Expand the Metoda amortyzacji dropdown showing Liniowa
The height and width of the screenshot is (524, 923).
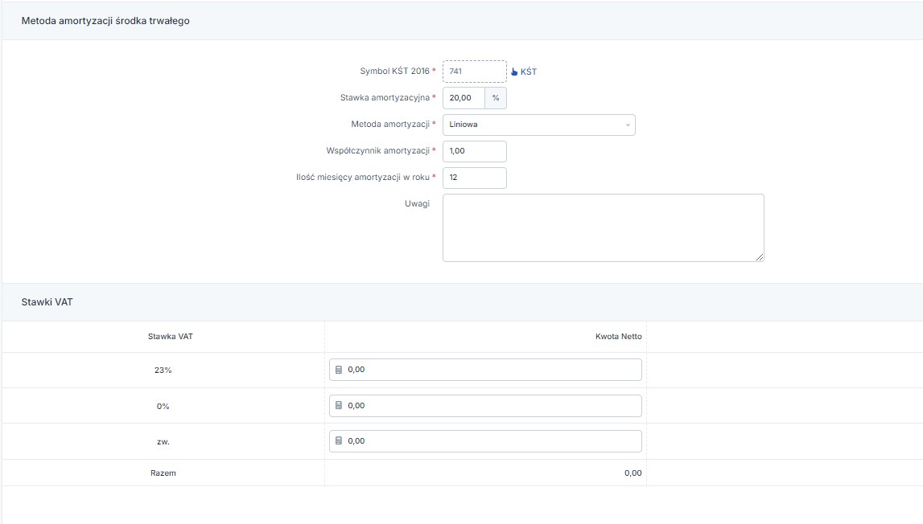(x=538, y=125)
